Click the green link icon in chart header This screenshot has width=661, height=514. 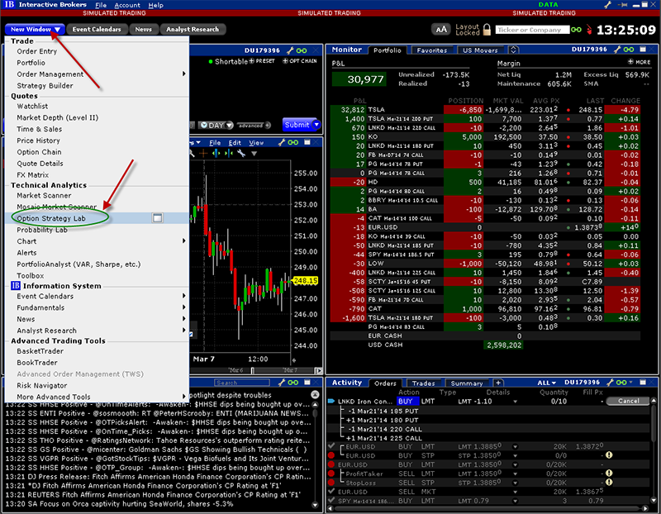pyautogui.click(x=293, y=142)
